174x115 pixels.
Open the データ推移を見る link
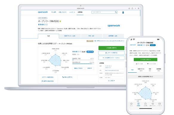(48, 77)
